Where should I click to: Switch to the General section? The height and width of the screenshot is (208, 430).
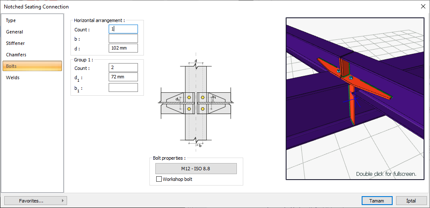point(14,32)
